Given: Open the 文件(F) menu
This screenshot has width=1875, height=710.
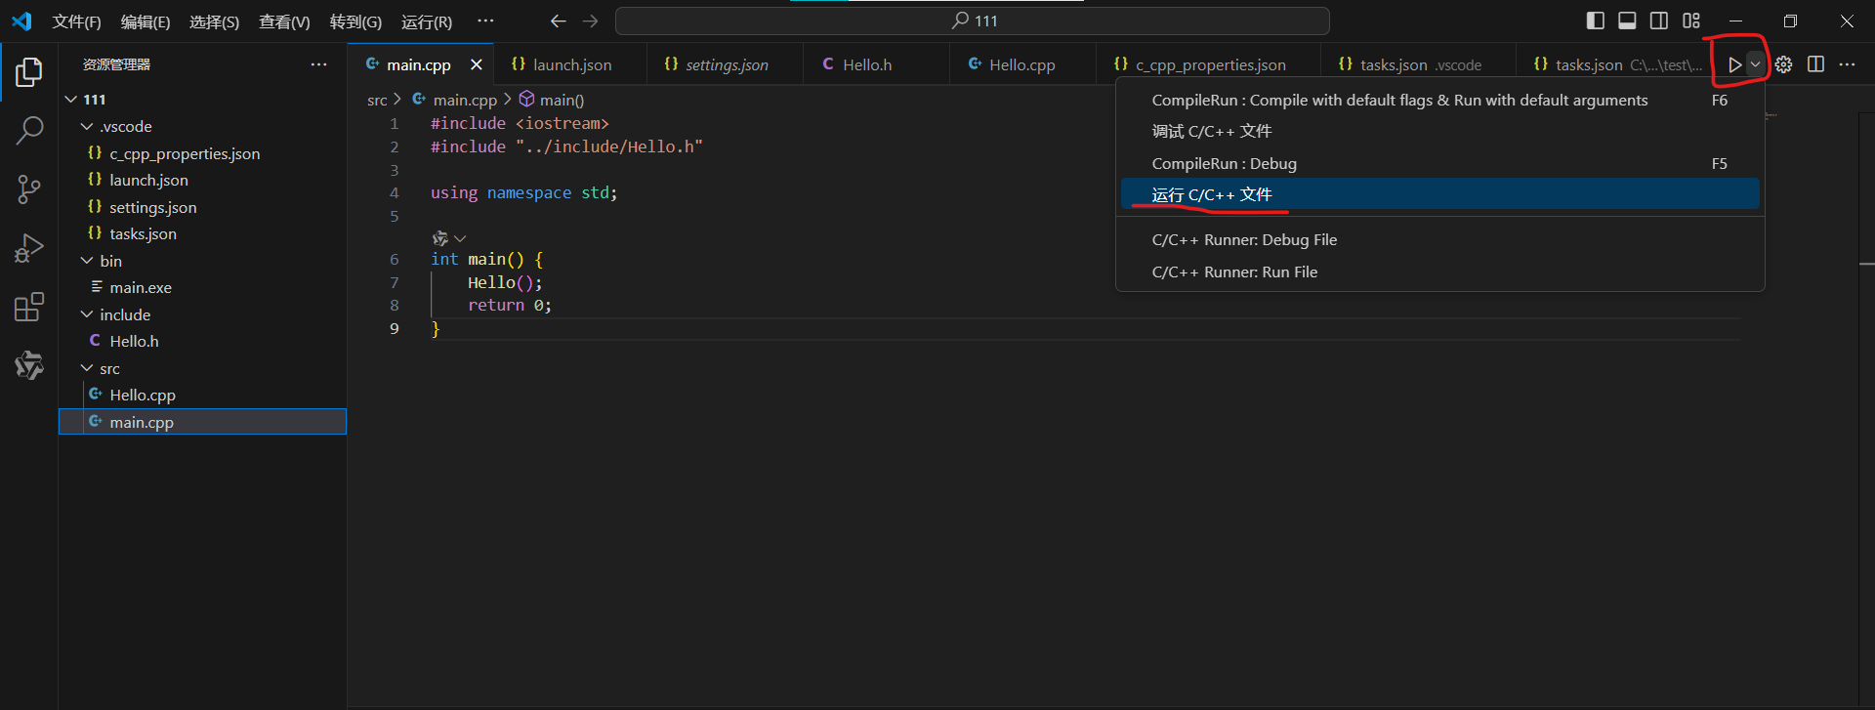Looking at the screenshot, I should point(76,21).
